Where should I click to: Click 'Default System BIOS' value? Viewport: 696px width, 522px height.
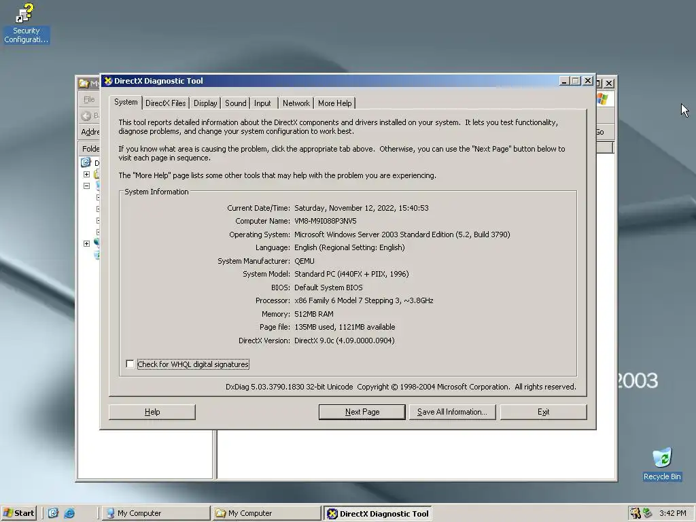pos(328,288)
